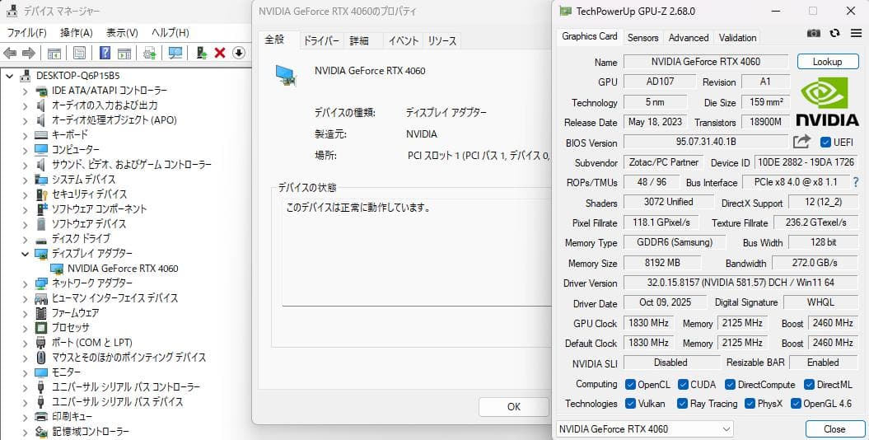Click the Back arrow in Device Manager toolbar

point(10,54)
